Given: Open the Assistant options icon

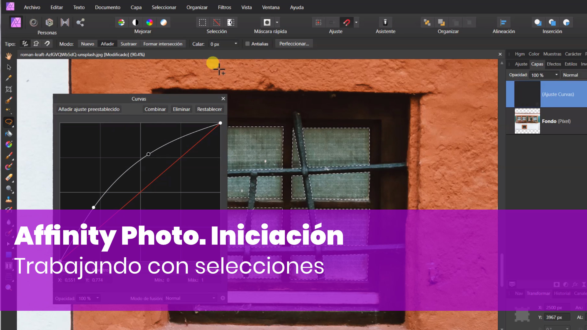Looking at the screenshot, I should (x=385, y=22).
